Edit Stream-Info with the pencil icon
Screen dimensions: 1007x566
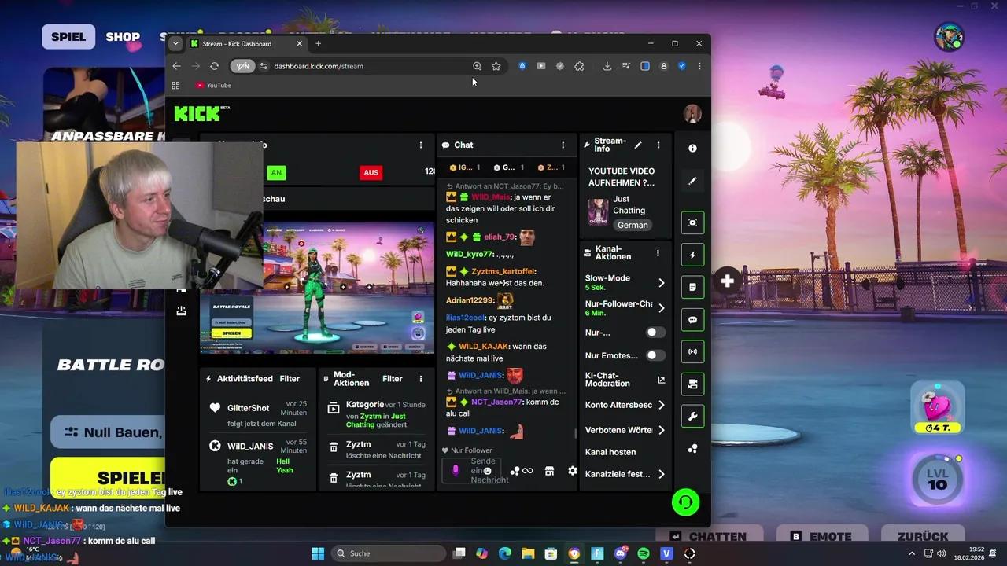pos(638,145)
